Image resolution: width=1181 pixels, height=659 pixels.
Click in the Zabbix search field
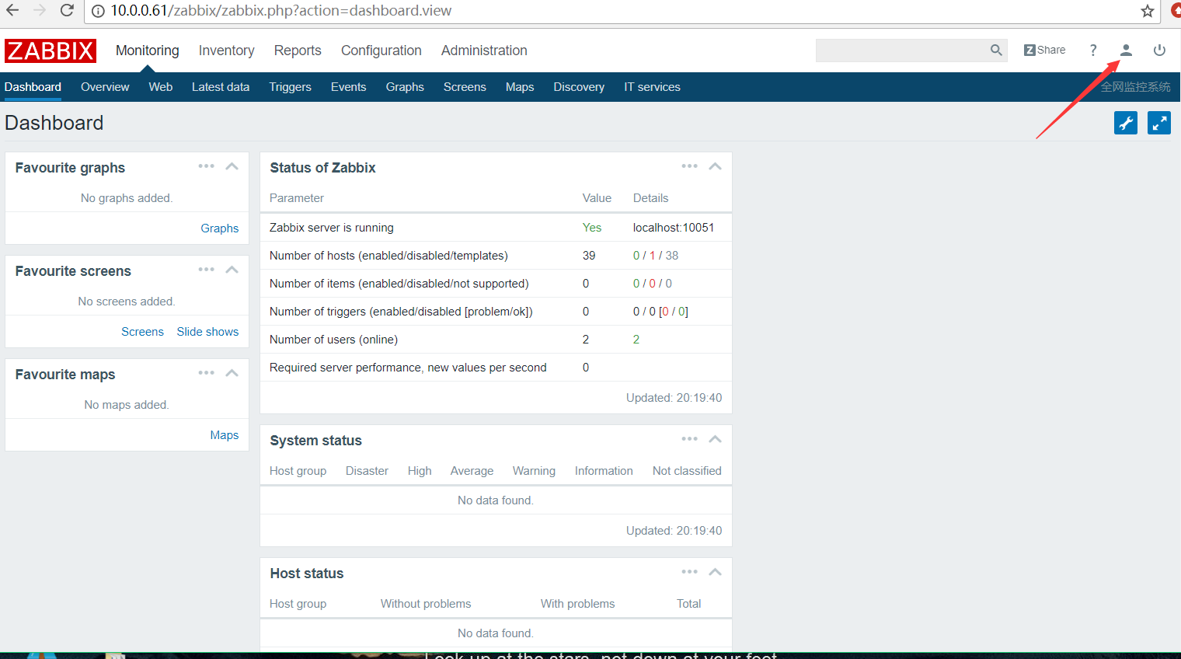(901, 51)
